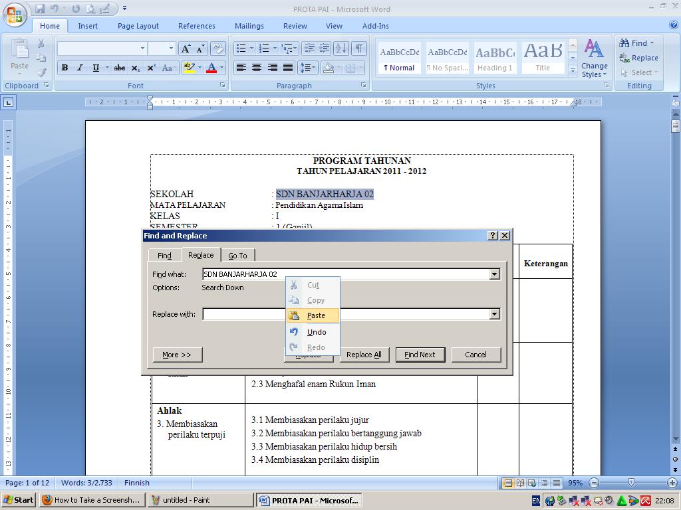Click the Sort icon
Screen dimensions: 681x510
tap(341, 48)
